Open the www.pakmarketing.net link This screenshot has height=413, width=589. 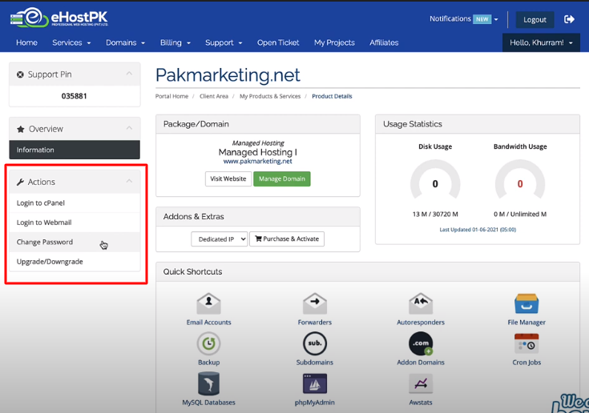pyautogui.click(x=258, y=162)
